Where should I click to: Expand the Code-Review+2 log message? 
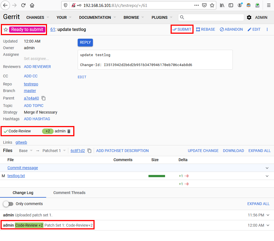point(268,225)
